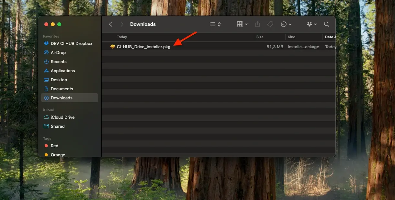Screen dimensions: 395x200
Task: Open iCloud Drive in the sidebar
Action: point(70,117)
